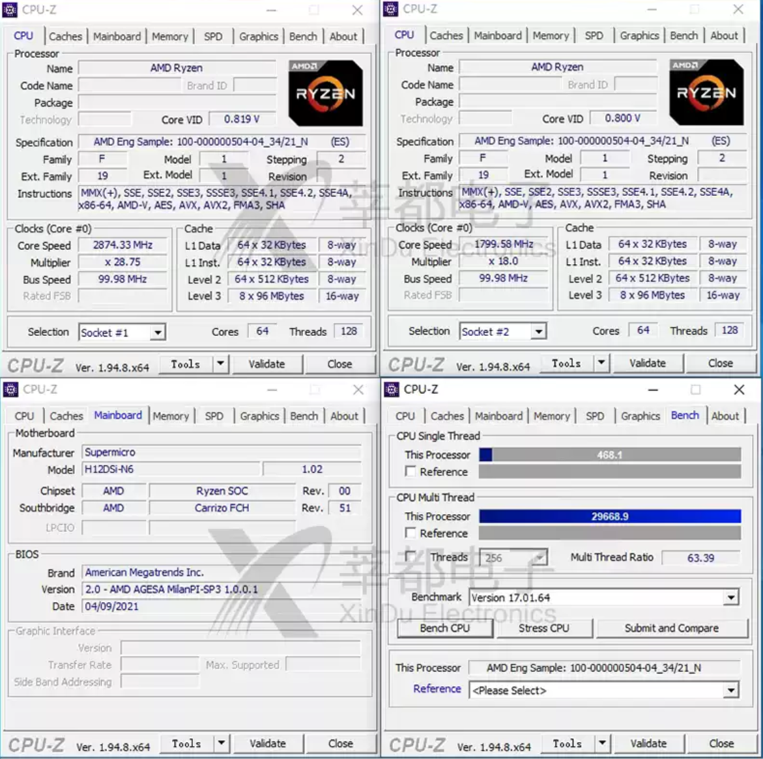
Task: Click Tools button in Socket #2 window
Action: (566, 363)
